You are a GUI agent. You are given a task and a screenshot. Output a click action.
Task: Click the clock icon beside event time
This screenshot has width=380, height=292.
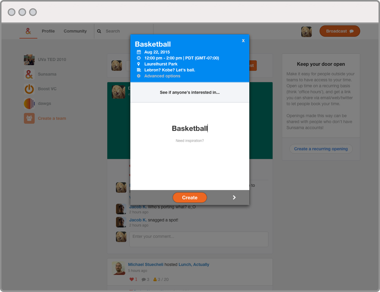139,58
